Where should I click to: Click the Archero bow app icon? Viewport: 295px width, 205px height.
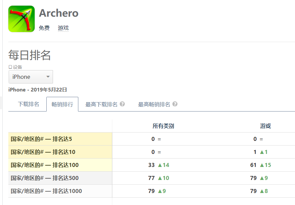pos(21,19)
